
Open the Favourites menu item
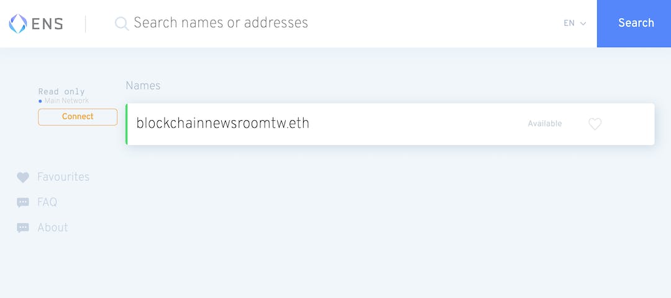pos(63,177)
